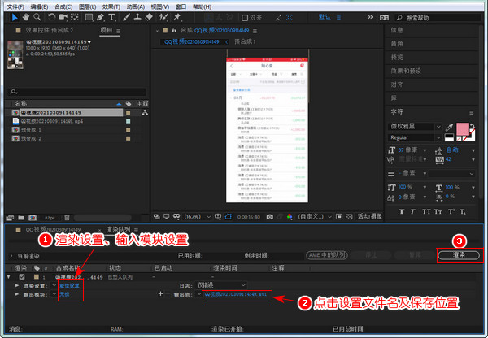Select the Puppet Pin tool
Screen dimensions: 488x338
tap(177, 17)
